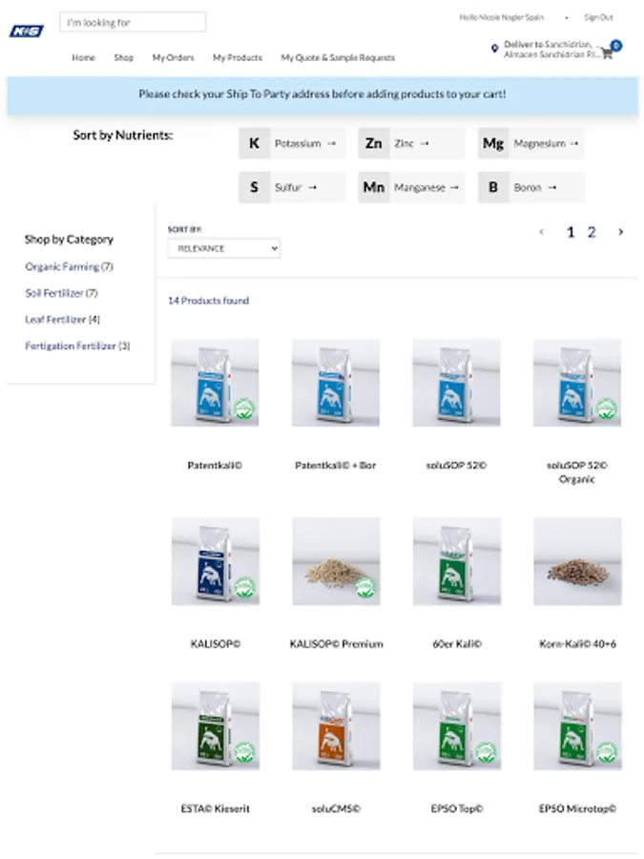Filter by Zinc nutrient tile
This screenshot has height=859, width=644.
coord(411,143)
